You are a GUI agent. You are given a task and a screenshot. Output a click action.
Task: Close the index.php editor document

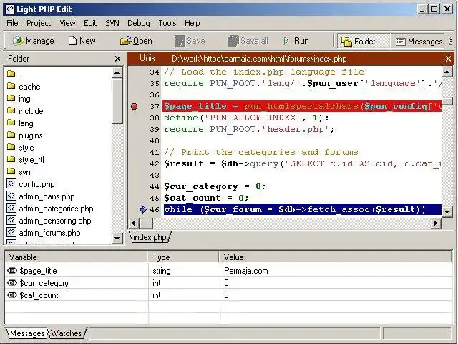click(x=448, y=59)
